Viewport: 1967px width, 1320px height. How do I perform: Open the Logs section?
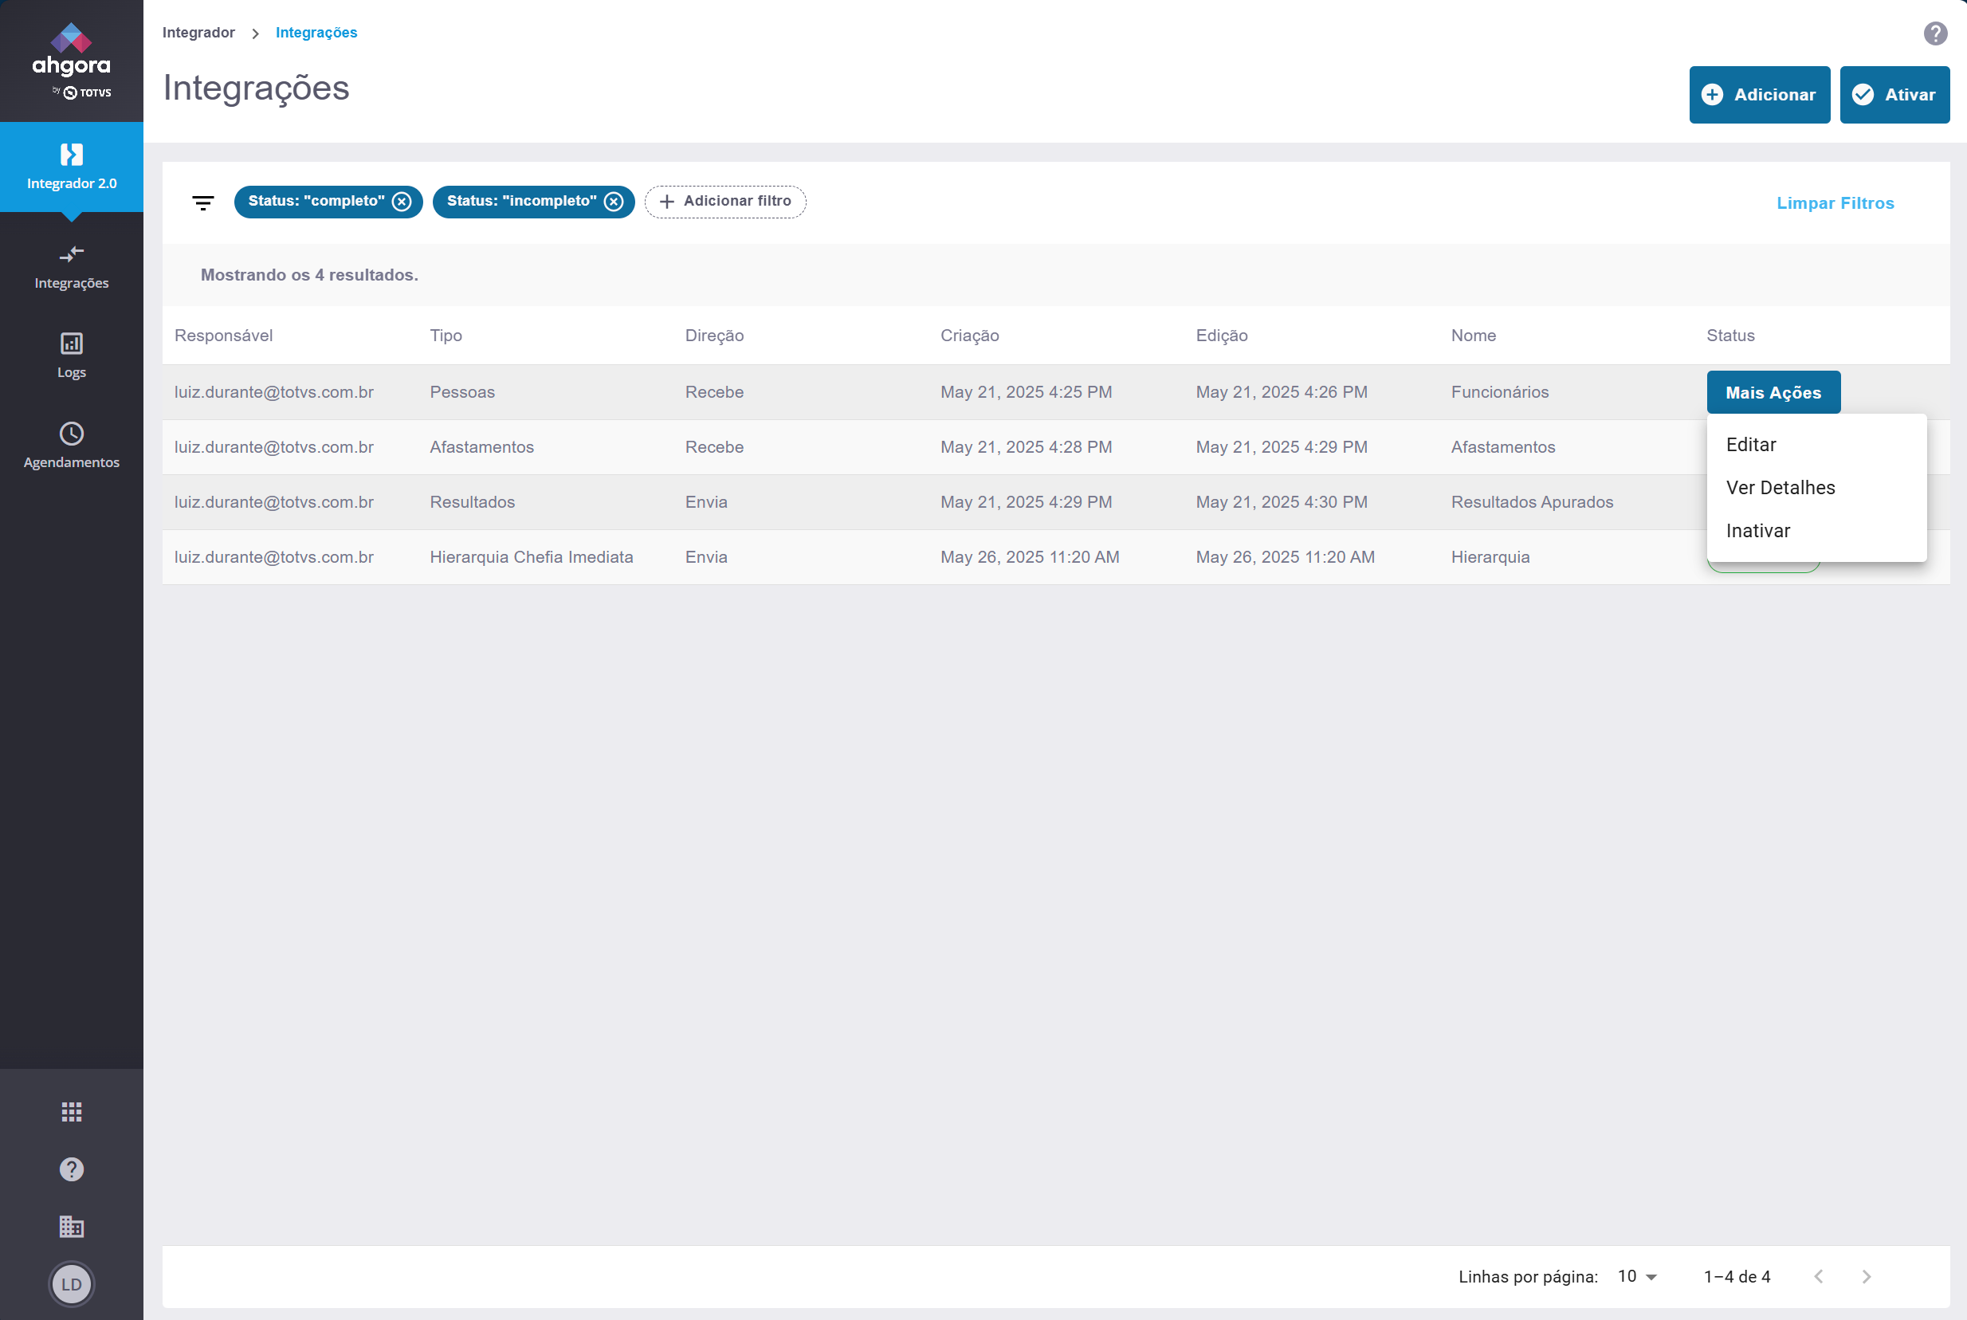[x=72, y=356]
